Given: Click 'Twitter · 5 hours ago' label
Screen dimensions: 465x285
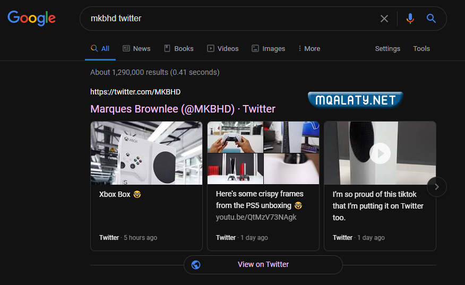Looking at the screenshot, I should pyautogui.click(x=128, y=238).
